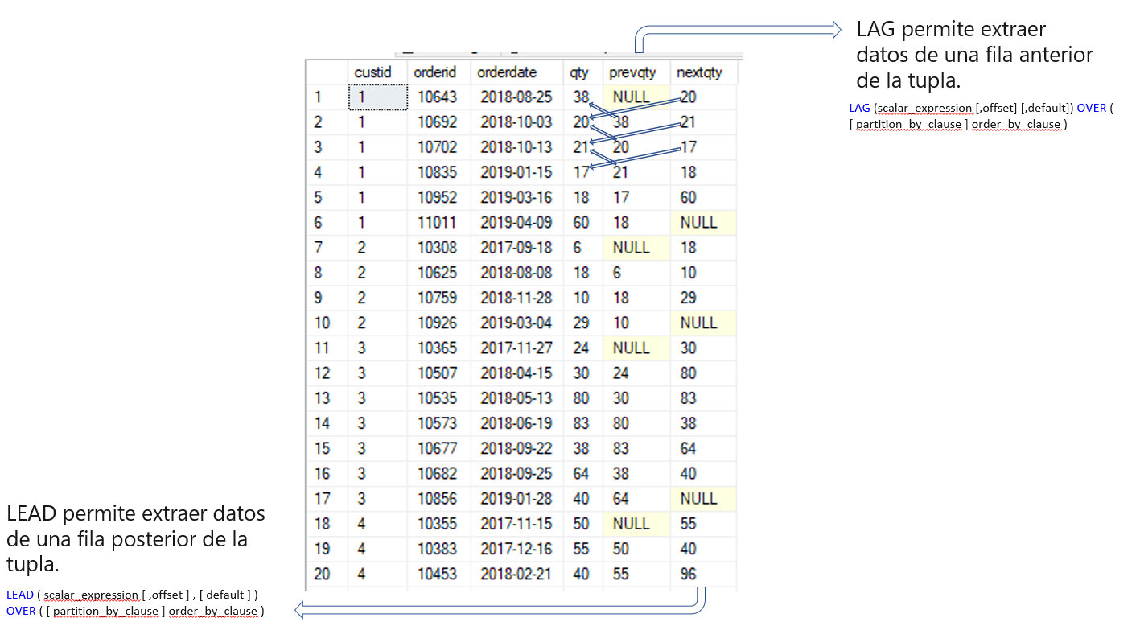The height and width of the screenshot is (622, 1140).
Task: Click the underlined partition_by_clause text
Action: (x=908, y=125)
